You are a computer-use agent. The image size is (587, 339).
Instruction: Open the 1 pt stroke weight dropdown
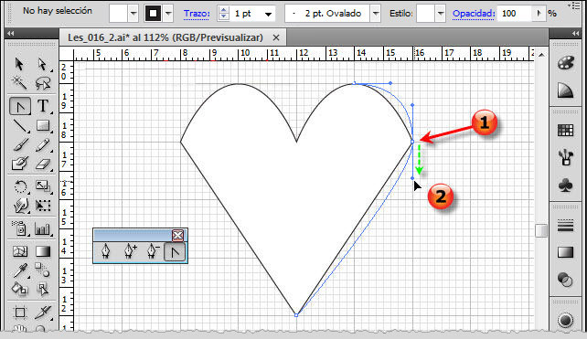click(x=268, y=15)
